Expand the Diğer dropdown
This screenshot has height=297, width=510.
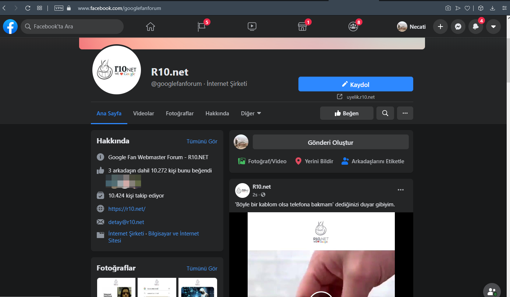coord(251,113)
